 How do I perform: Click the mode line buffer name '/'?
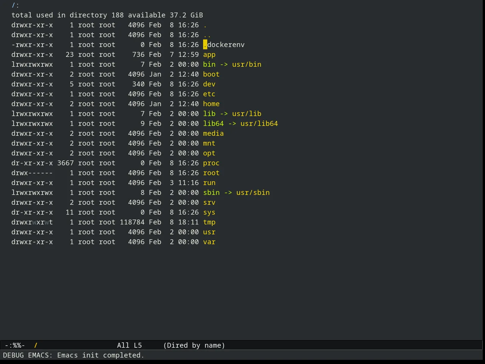pos(36,345)
